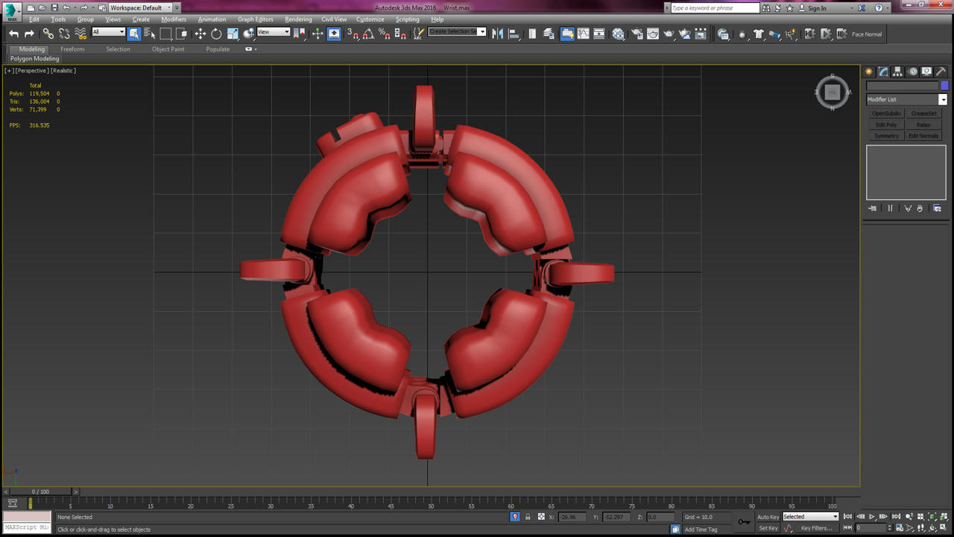This screenshot has height=537, width=954.
Task: Toggle Spinner Snap
Action: 400,34
